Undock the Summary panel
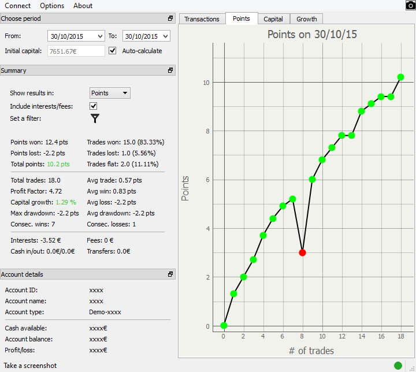Viewport: 416px width, 372px height. (x=170, y=70)
